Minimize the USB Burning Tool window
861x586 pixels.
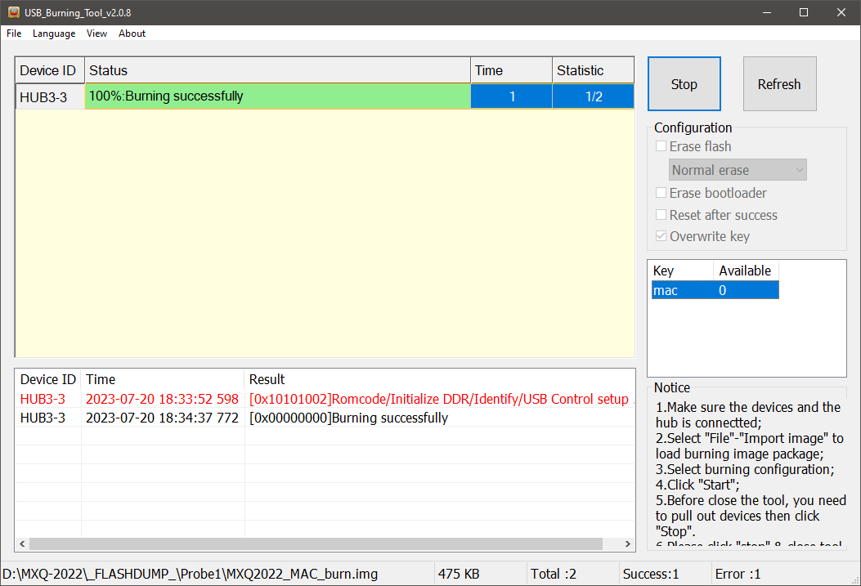(x=766, y=12)
